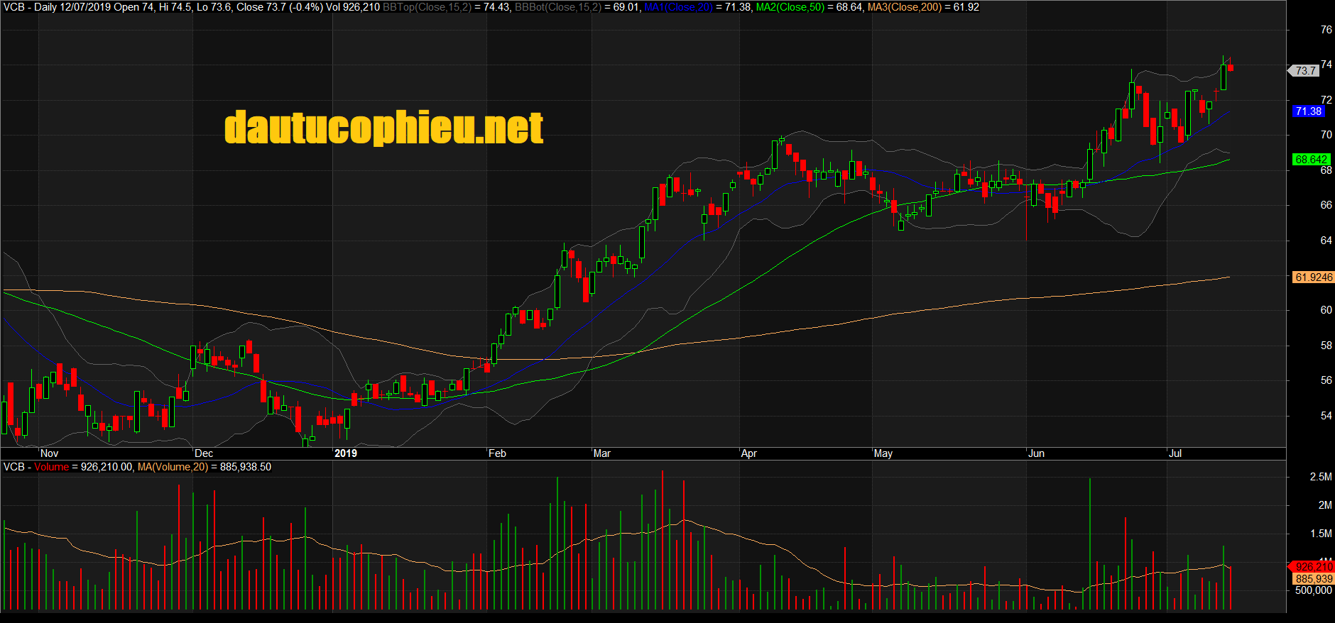The image size is (1335, 623).
Task: Click the blue 71.38 MA1 value tag
Action: [x=1308, y=111]
